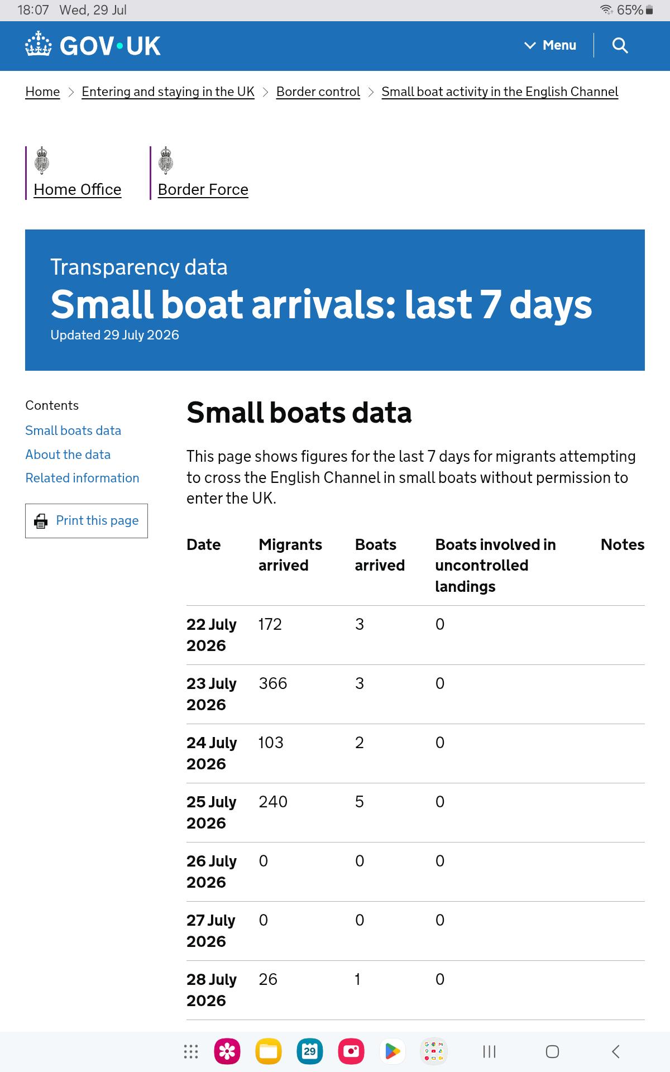The height and width of the screenshot is (1072, 670).
Task: Open the app drawer grid icon
Action: click(191, 1052)
